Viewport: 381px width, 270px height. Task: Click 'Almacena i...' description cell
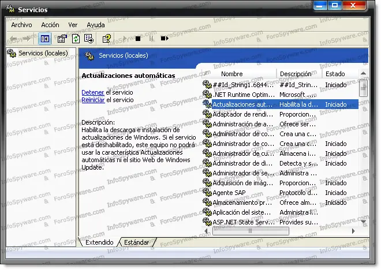pyautogui.click(x=298, y=153)
